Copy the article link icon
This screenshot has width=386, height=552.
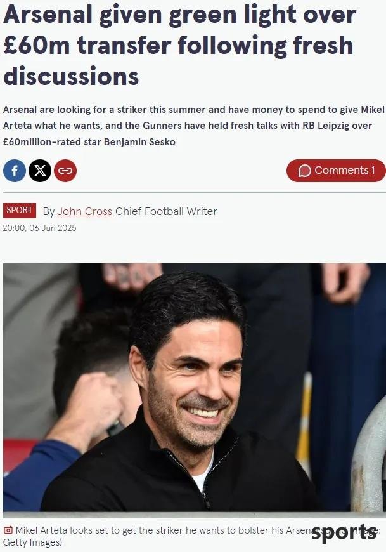65,171
